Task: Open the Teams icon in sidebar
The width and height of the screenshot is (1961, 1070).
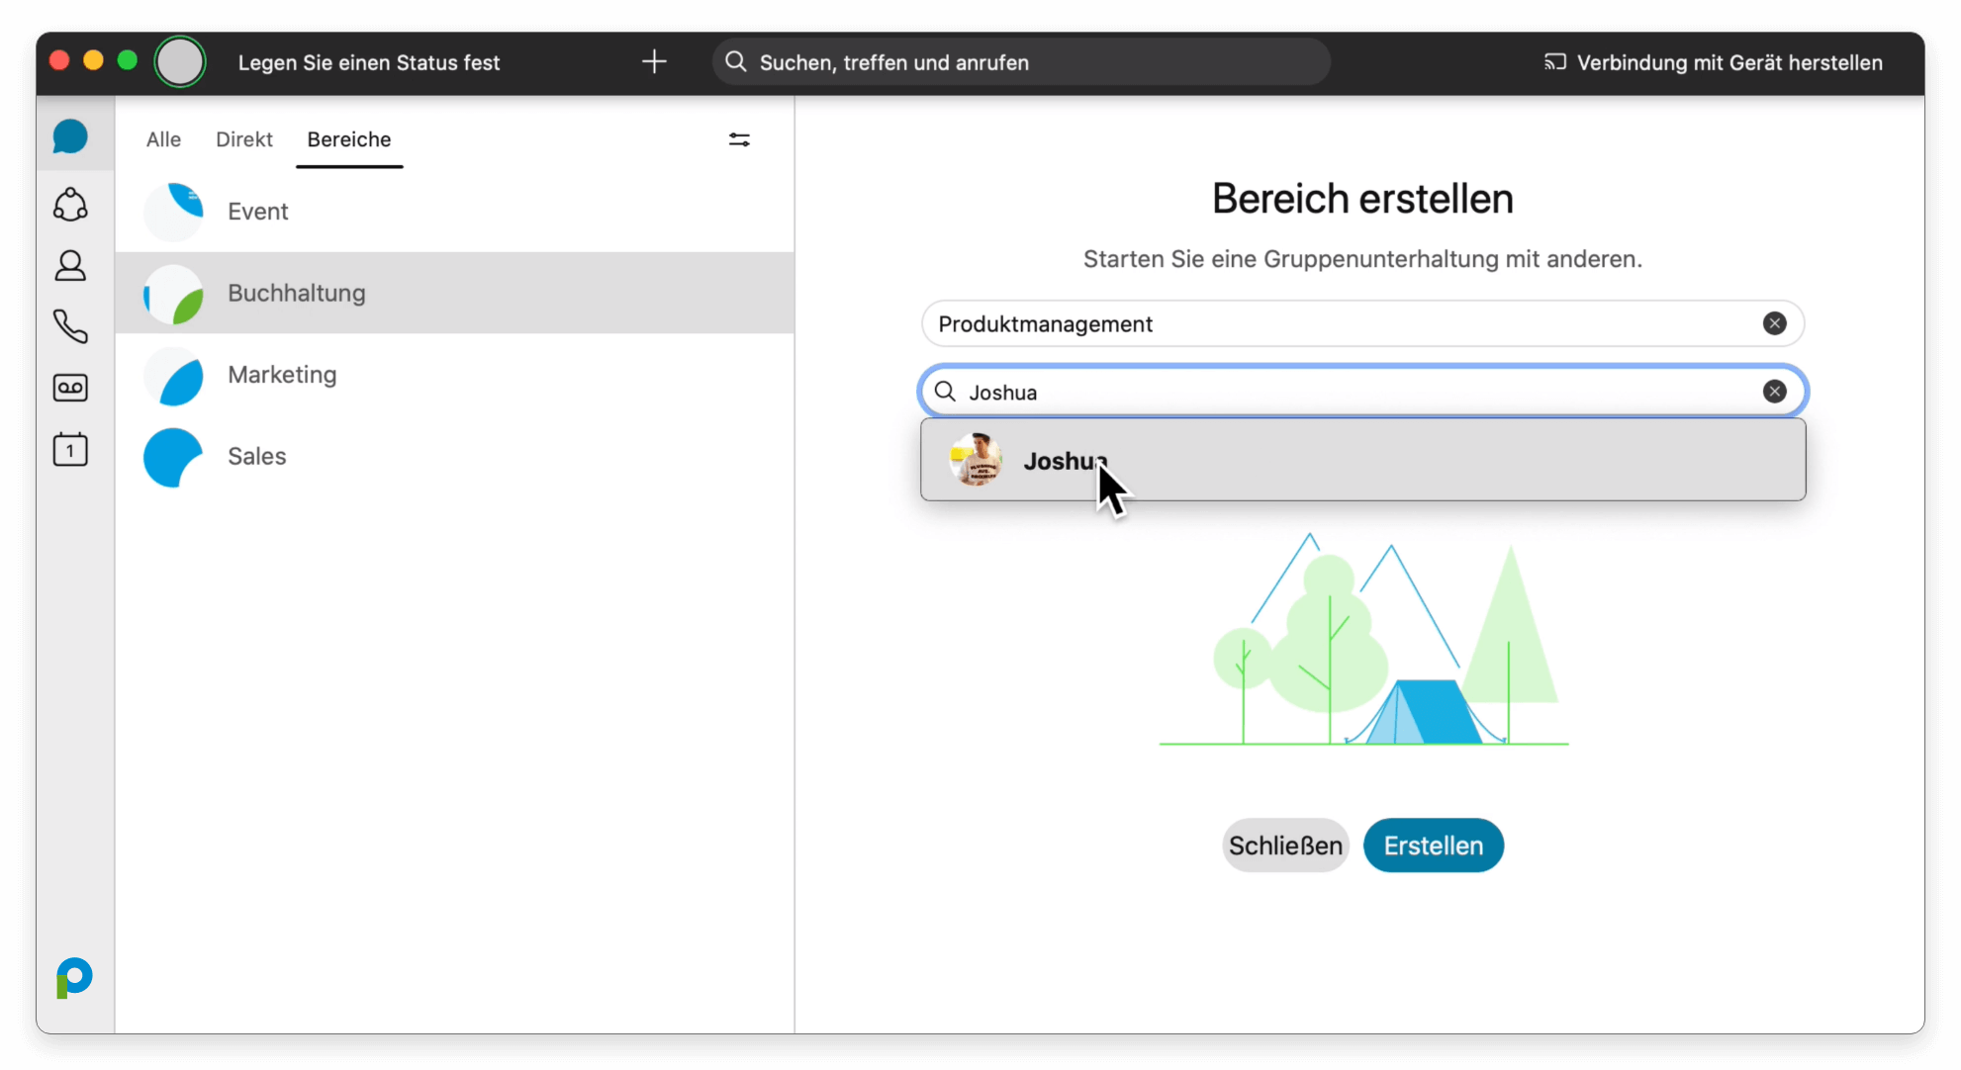Action: 70,205
